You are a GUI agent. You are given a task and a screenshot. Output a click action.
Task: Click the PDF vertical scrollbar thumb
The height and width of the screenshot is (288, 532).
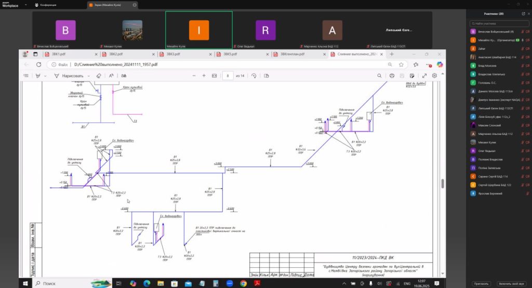point(443,184)
